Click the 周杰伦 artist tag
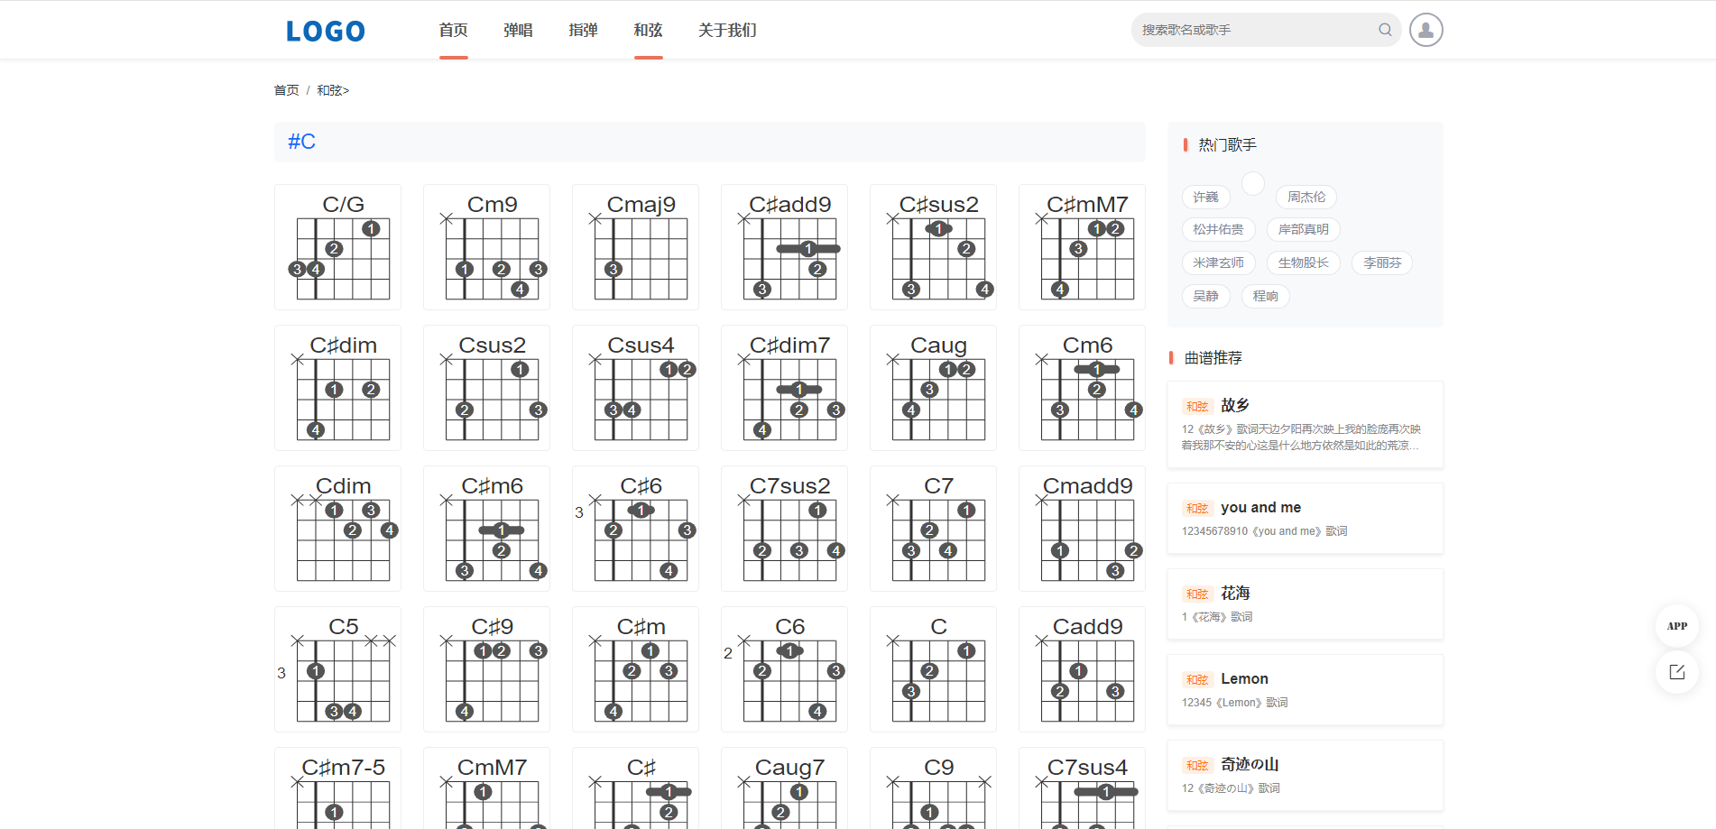 (1305, 197)
